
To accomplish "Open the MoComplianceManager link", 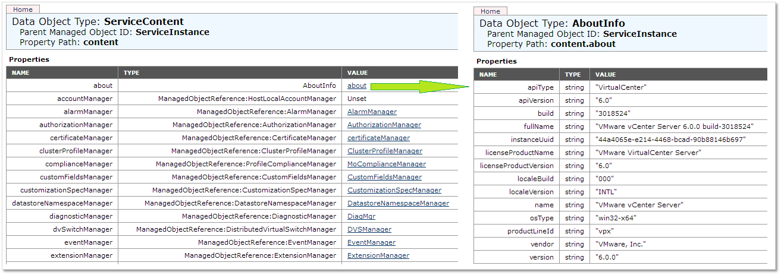I will pyautogui.click(x=387, y=164).
